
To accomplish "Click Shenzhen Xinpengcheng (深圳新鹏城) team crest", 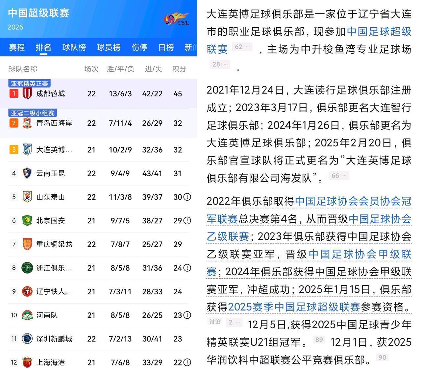I will tap(27, 339).
